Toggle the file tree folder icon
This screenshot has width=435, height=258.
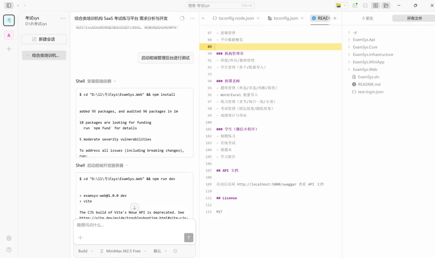[386, 5]
